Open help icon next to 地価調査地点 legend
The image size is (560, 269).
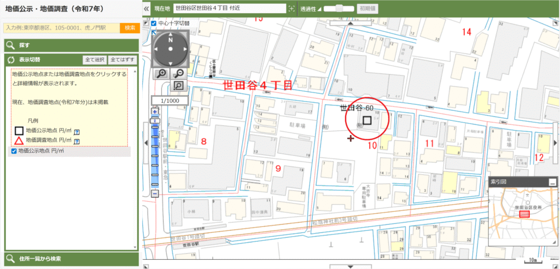(77, 141)
